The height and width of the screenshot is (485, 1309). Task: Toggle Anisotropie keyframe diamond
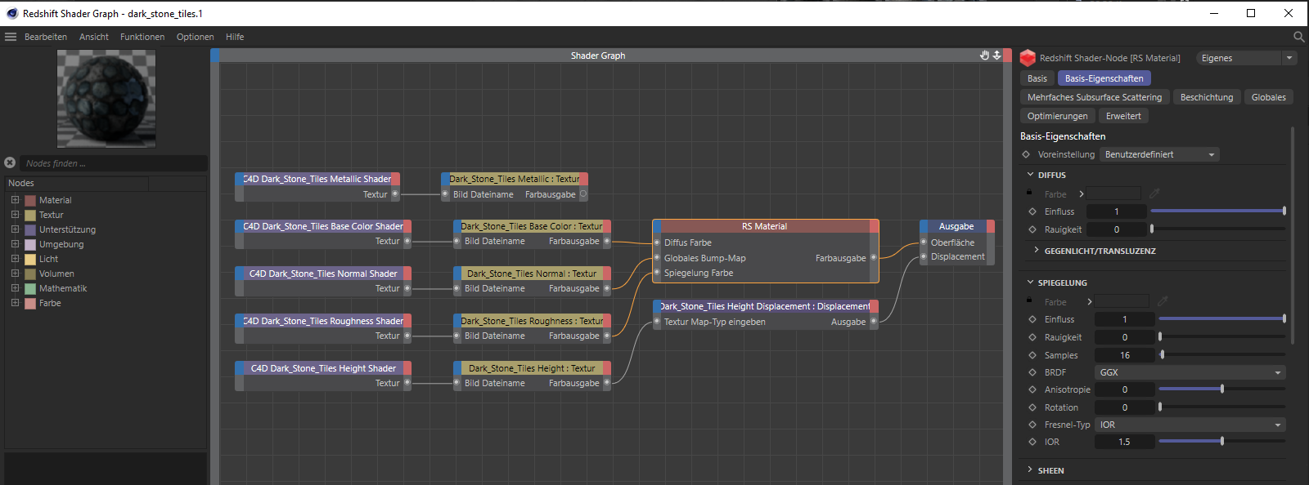click(x=1032, y=389)
